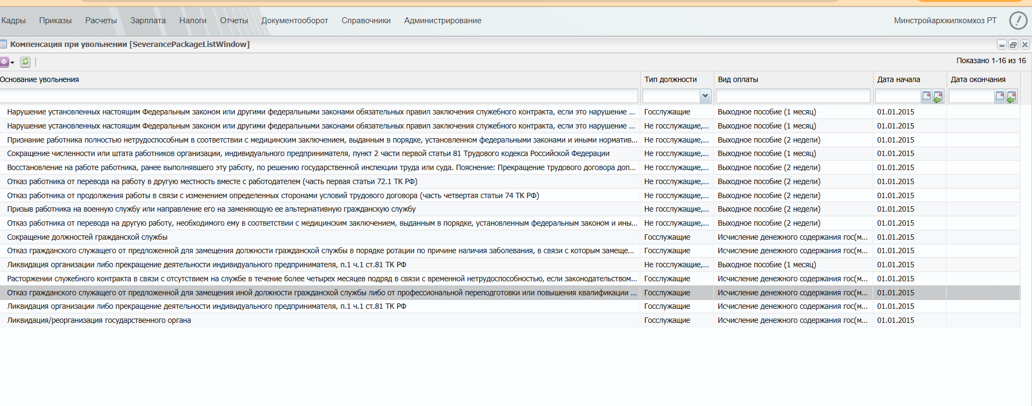Select row Сокращение должностей гражданской службы
This screenshot has height=406, width=1032.
tap(510, 237)
